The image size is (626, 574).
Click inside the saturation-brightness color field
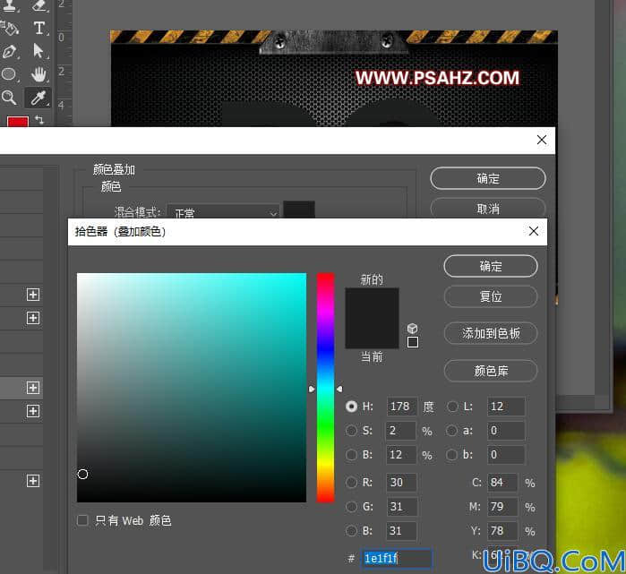(192, 388)
